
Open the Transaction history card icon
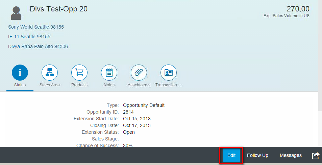point(169,73)
